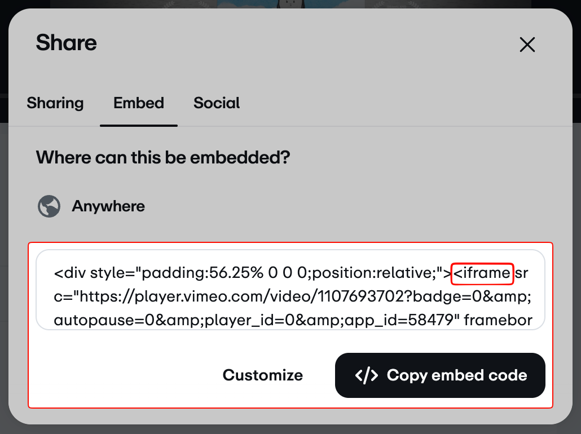
Task: Click the Anywhere embed permission label
Action: coord(108,206)
